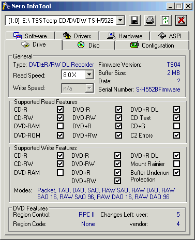The width and height of the screenshot is (195, 240).
Task: Click the red X exit icon
Action: click(x=181, y=20)
